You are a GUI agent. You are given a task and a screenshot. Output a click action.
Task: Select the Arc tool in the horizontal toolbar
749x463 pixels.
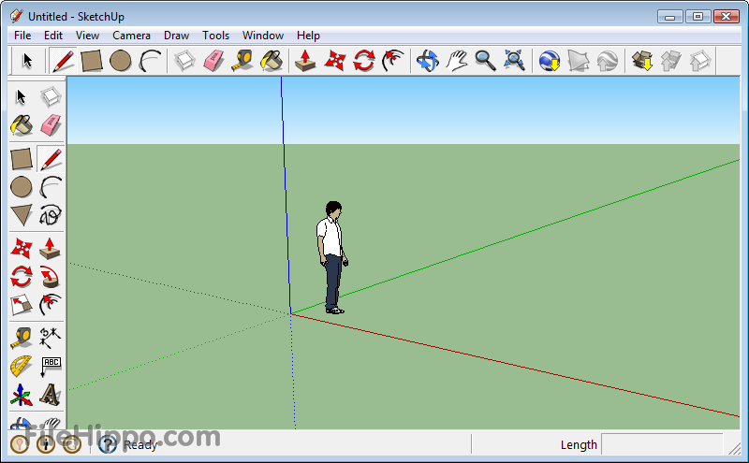click(x=150, y=61)
